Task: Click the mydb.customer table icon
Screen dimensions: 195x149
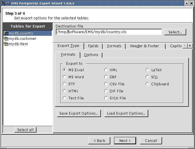Action: (x=6, y=39)
